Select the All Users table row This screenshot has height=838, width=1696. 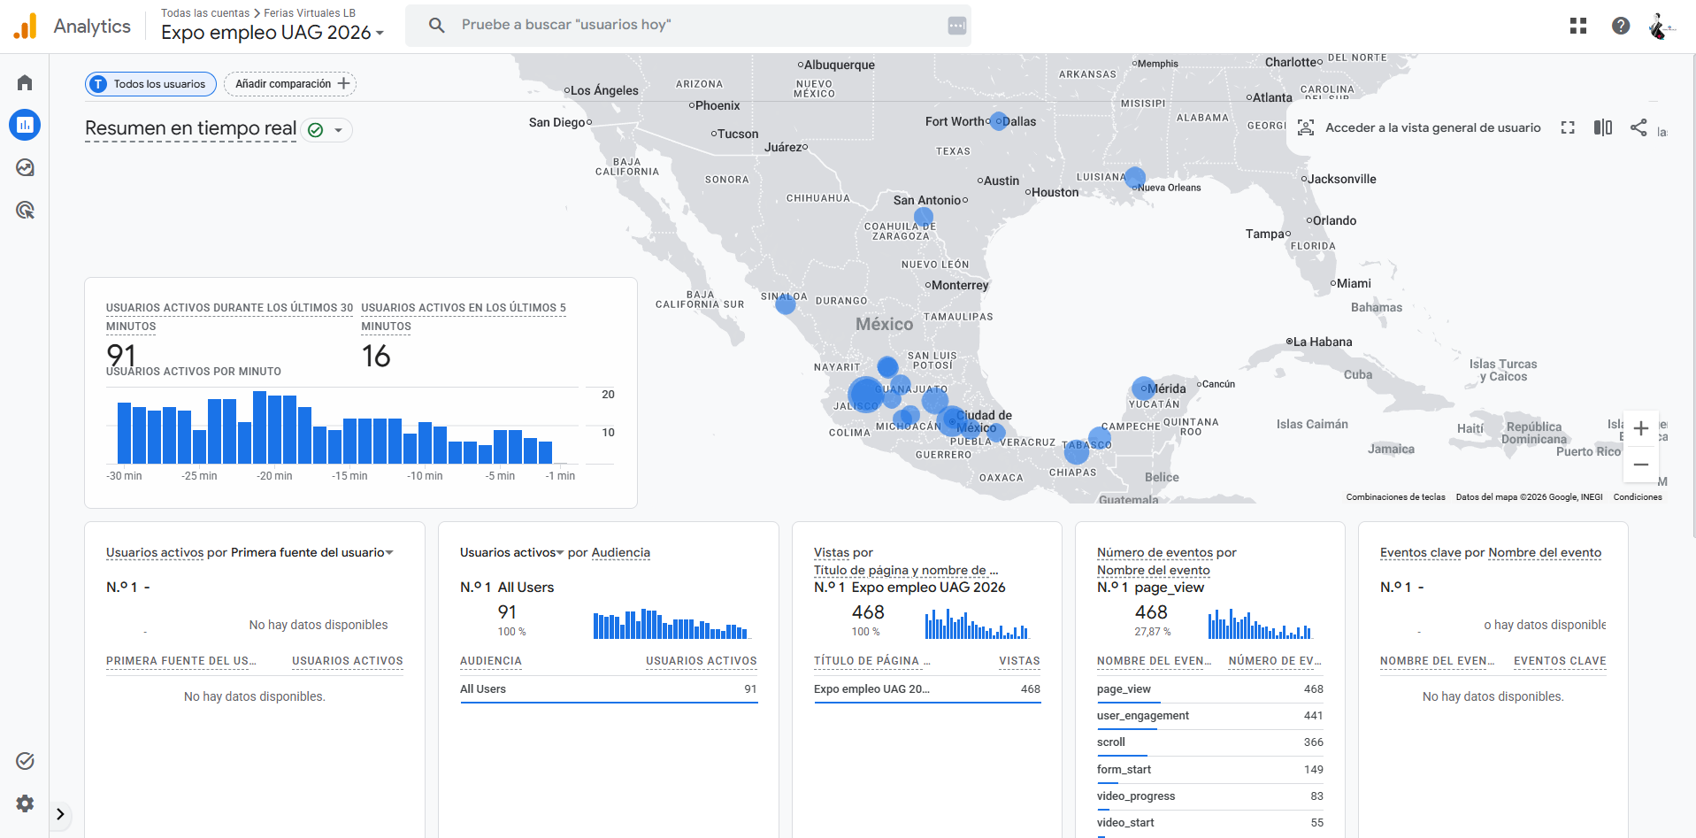[609, 689]
